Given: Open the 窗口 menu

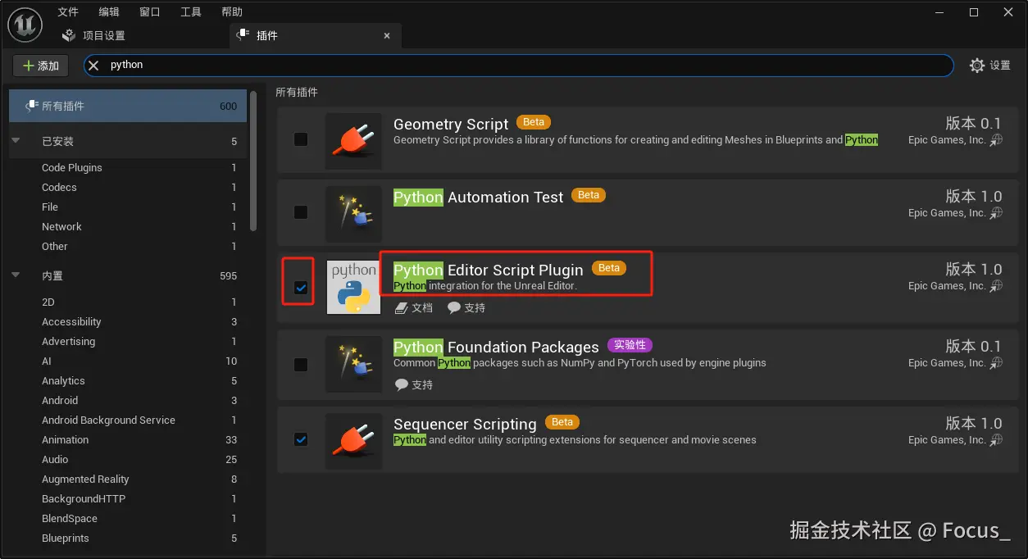Looking at the screenshot, I should pos(150,11).
